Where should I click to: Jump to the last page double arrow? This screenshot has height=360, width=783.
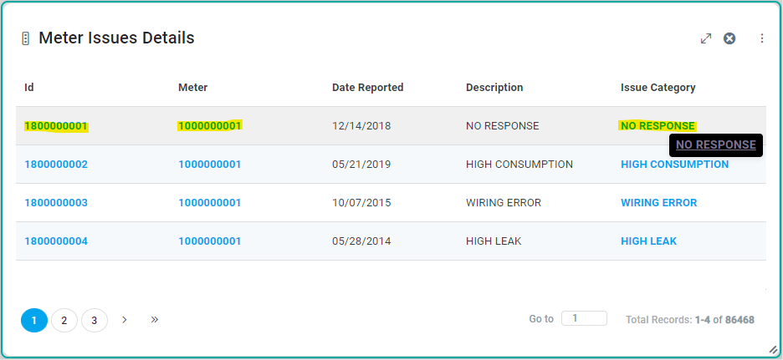coord(155,320)
